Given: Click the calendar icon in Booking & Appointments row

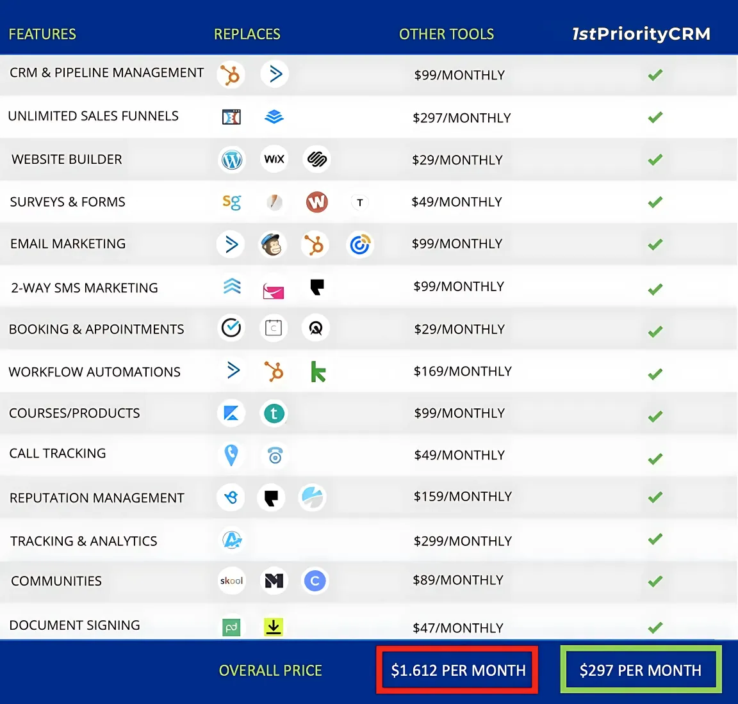Looking at the screenshot, I should tap(274, 328).
